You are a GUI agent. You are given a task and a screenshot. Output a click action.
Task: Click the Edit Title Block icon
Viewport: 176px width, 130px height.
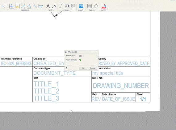(80, 56)
